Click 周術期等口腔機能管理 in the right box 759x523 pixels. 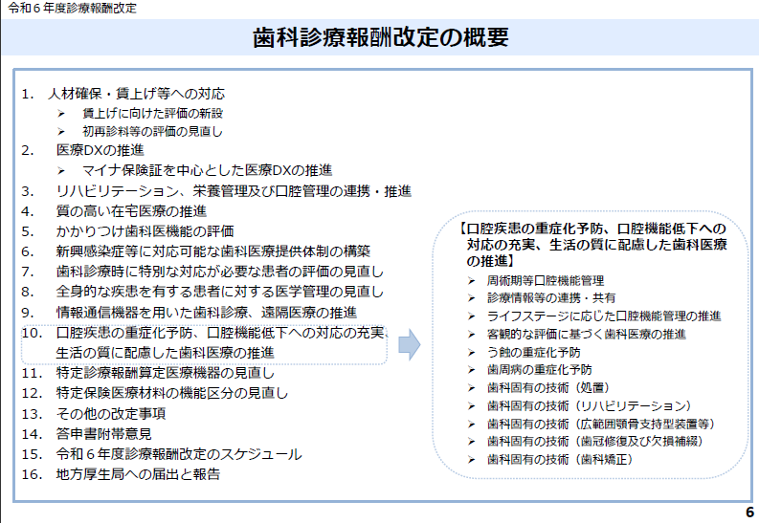545,280
